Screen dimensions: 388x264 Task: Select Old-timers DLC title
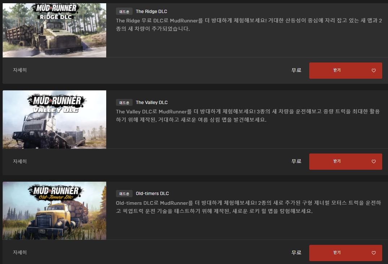pyautogui.click(x=152, y=194)
